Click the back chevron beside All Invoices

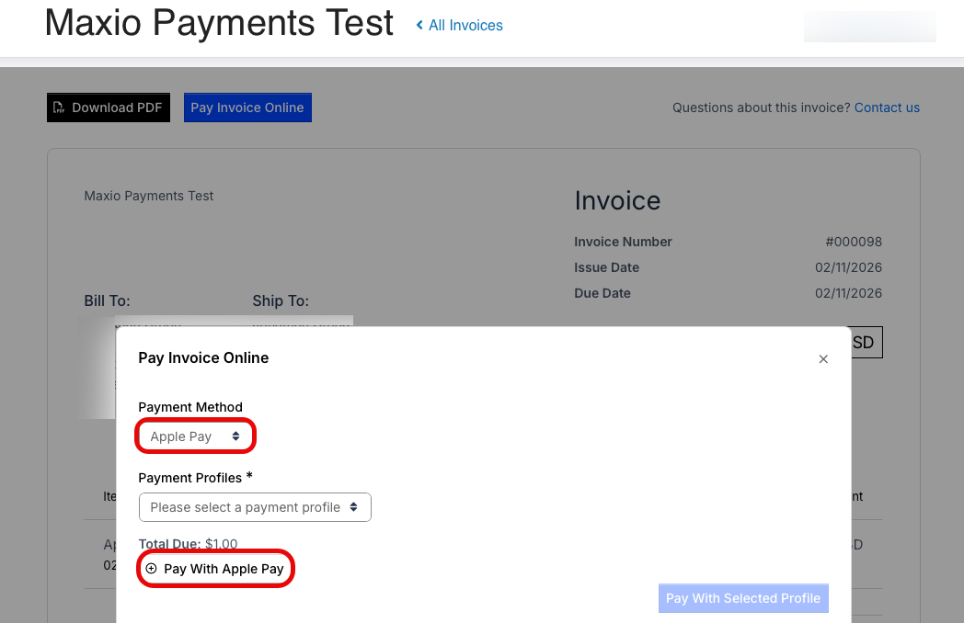pyautogui.click(x=419, y=25)
